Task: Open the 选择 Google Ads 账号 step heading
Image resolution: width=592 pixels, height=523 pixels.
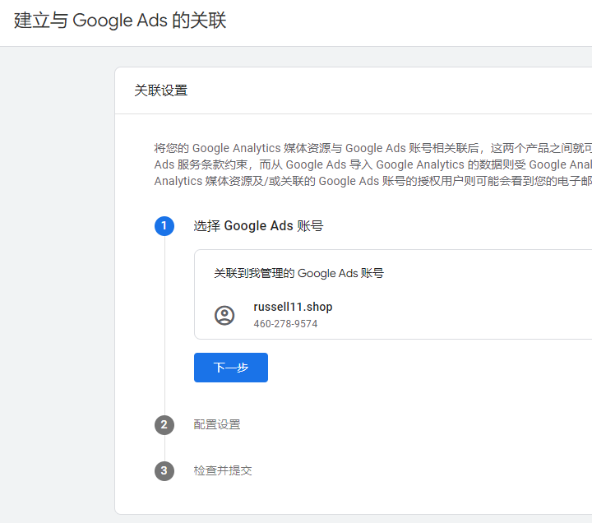Action: click(x=258, y=225)
